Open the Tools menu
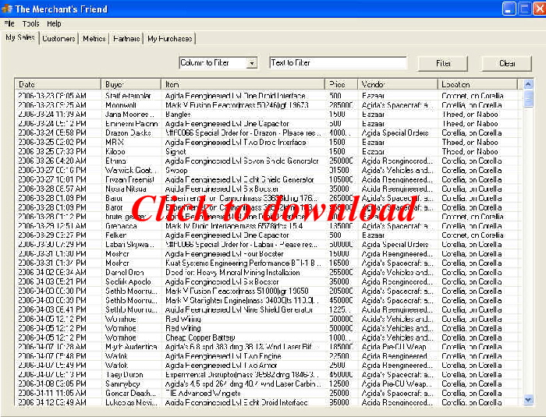The width and height of the screenshot is (546, 417). 31,24
